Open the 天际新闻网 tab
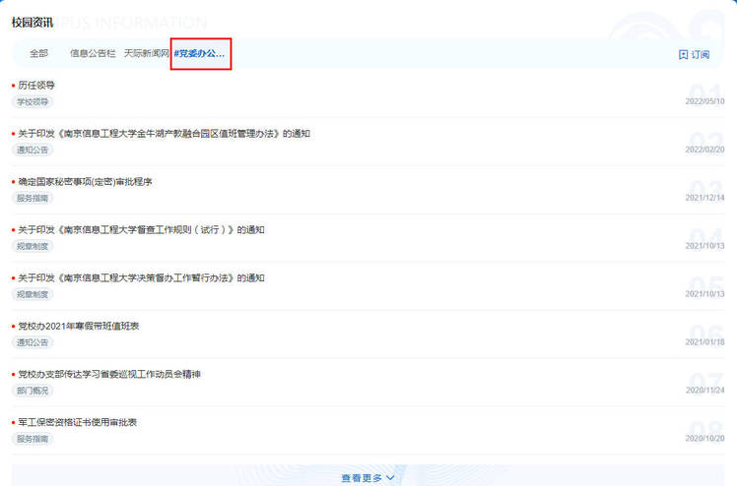The width and height of the screenshot is (737, 486). tap(146, 53)
